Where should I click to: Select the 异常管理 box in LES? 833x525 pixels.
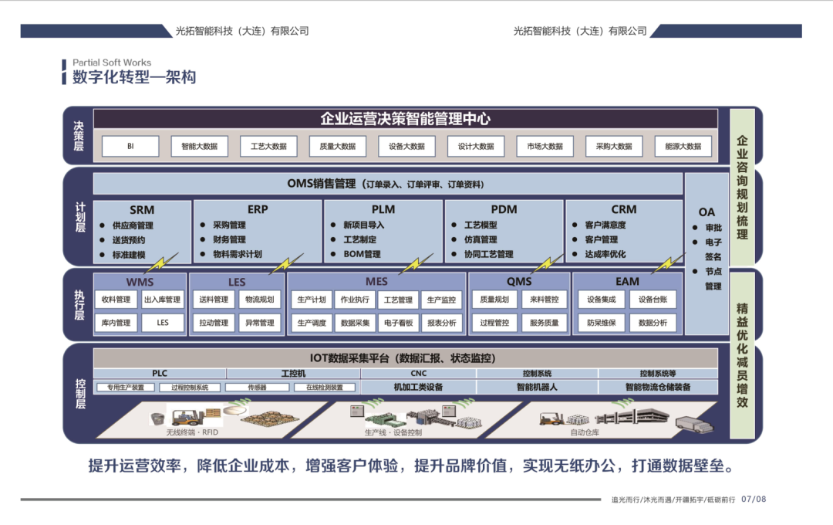[x=260, y=323]
